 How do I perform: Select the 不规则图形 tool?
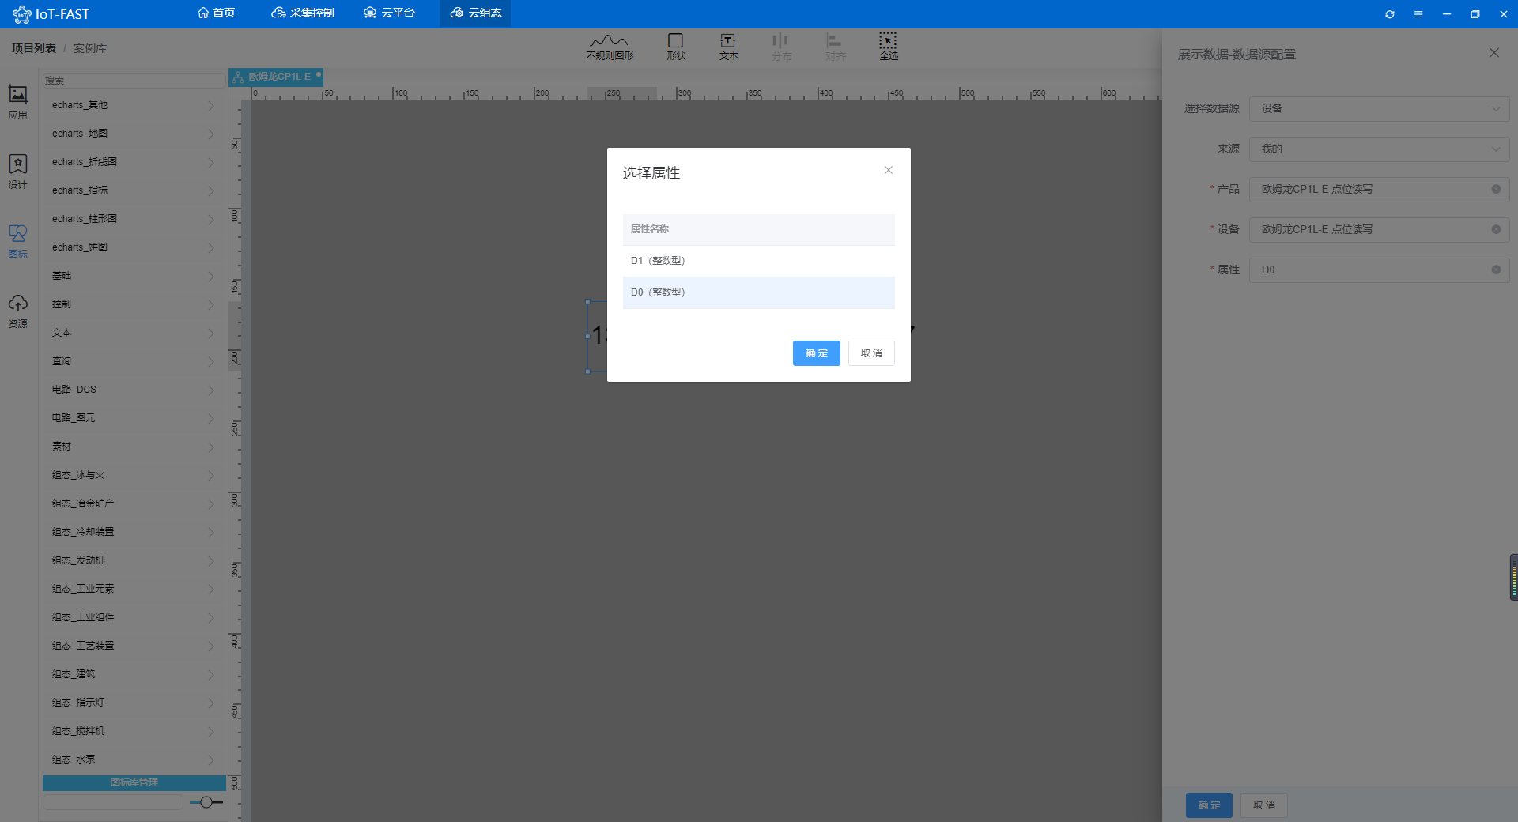[610, 47]
